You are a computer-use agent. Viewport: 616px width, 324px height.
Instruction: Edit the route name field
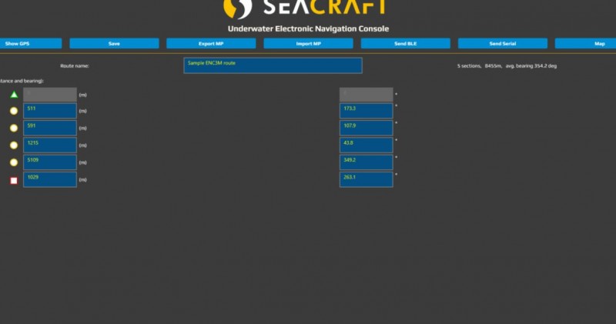click(x=273, y=65)
